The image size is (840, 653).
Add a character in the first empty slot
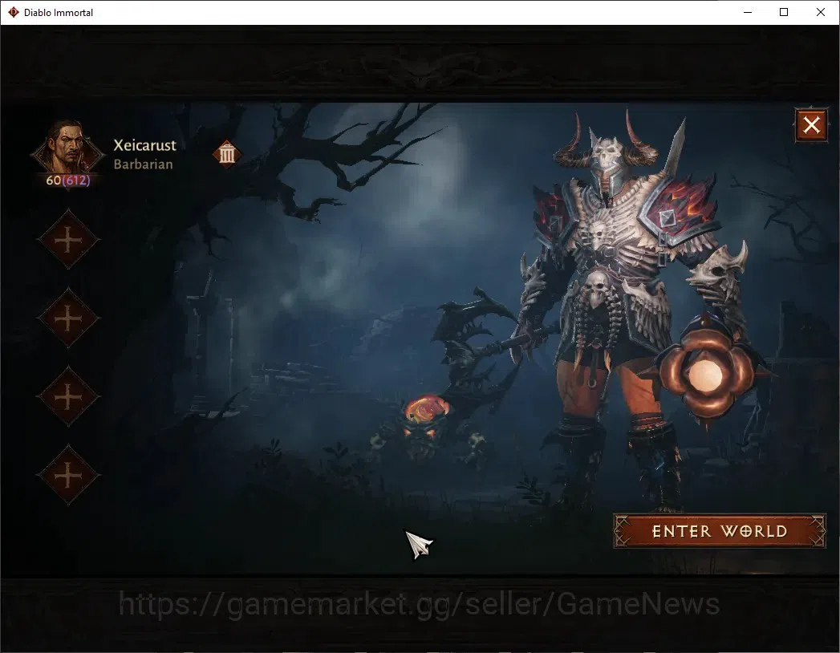(68, 239)
